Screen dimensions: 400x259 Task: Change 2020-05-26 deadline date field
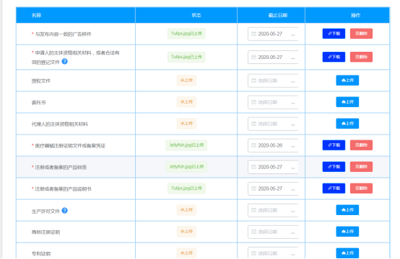[273, 145]
